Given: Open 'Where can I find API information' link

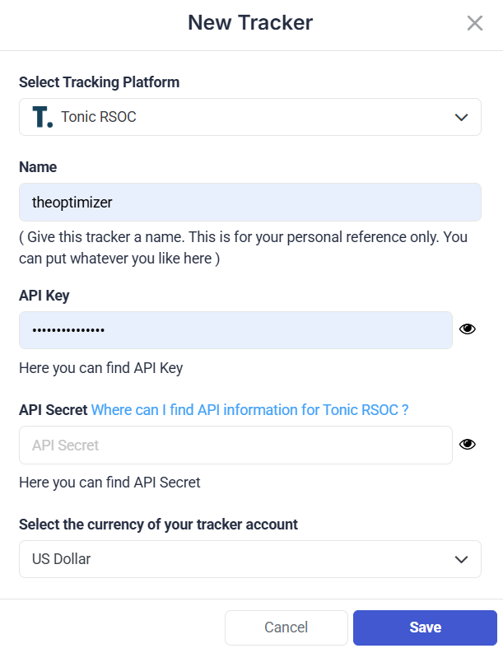Looking at the screenshot, I should [x=249, y=410].
